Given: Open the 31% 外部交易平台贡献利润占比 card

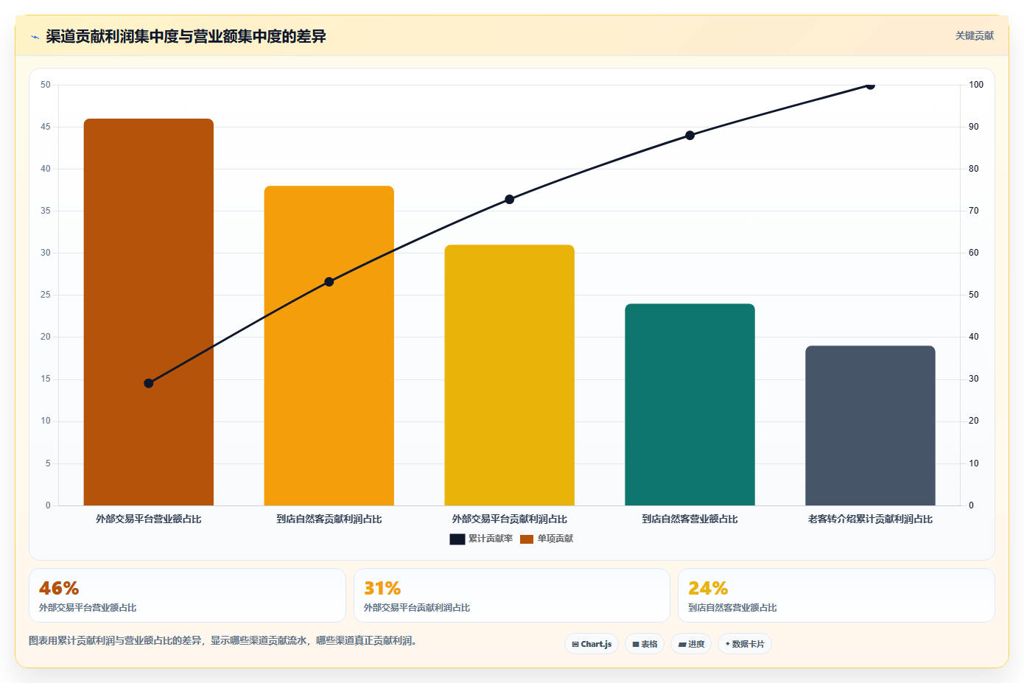Looking at the screenshot, I should pos(512,595).
